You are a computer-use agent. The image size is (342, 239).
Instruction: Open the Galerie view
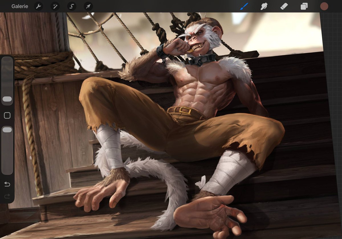click(x=20, y=6)
